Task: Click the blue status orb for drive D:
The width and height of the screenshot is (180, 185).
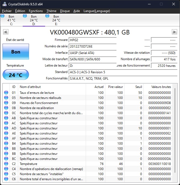Action: [x=25, y=16]
